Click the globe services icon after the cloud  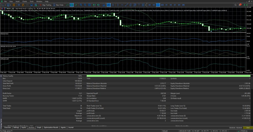point(36,5)
